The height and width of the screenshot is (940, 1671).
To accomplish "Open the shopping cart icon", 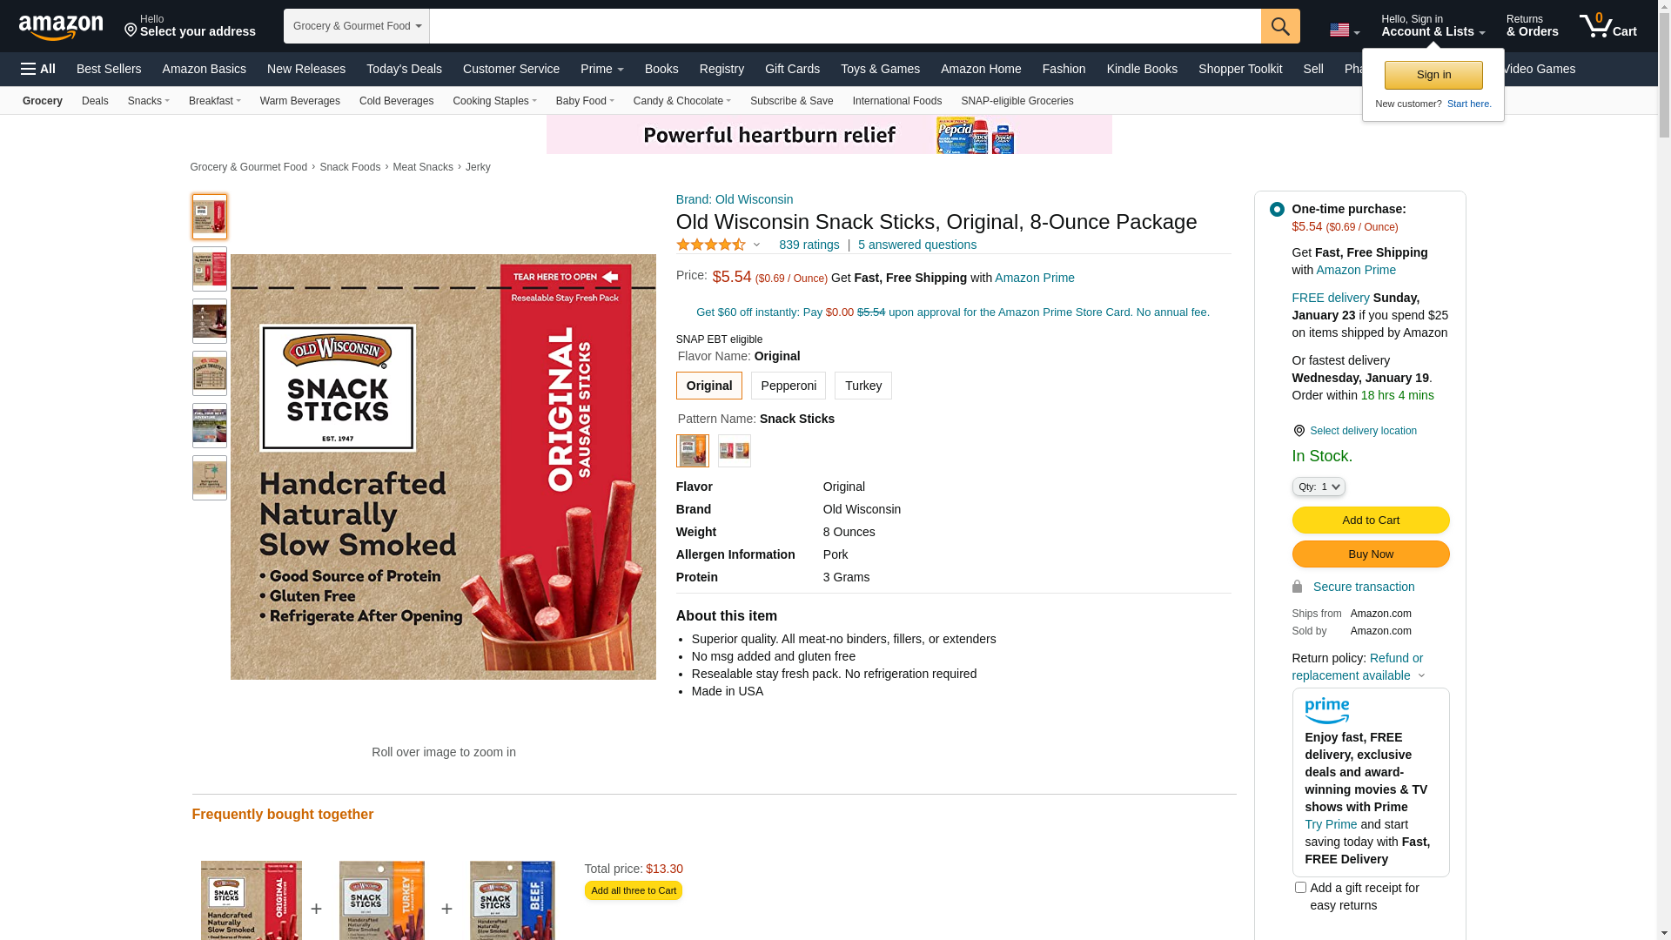I will (1607, 25).
